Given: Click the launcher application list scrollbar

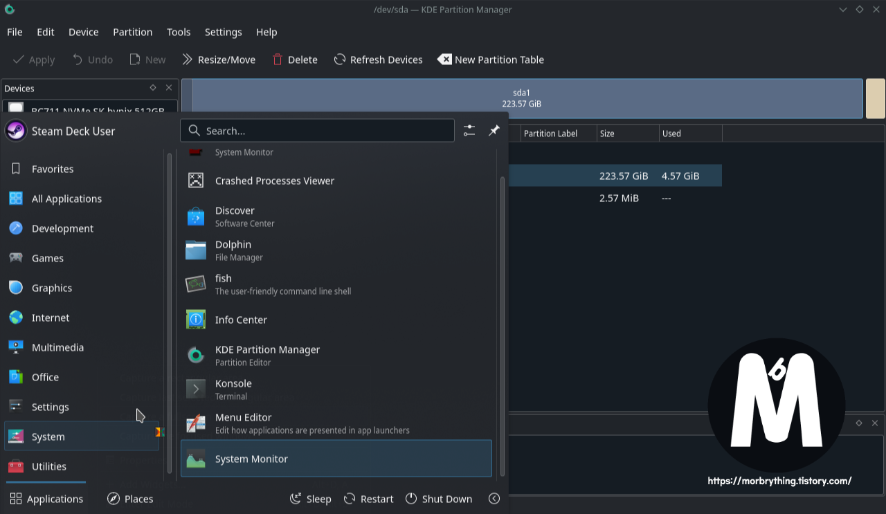Looking at the screenshot, I should (503, 327).
